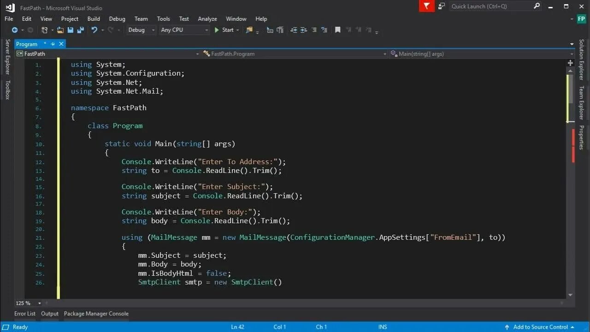Click Add to Source Control
Viewport: 590px width, 332px height.
(541, 327)
